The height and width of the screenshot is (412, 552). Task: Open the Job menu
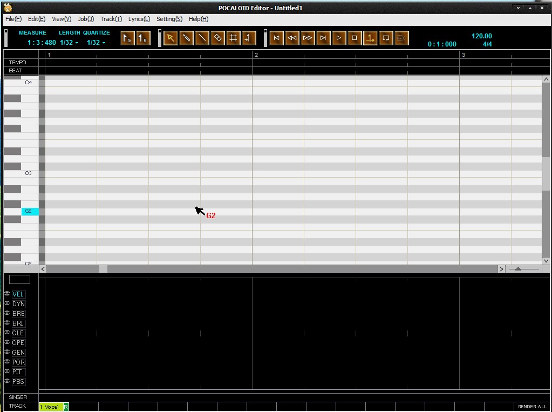[86, 19]
